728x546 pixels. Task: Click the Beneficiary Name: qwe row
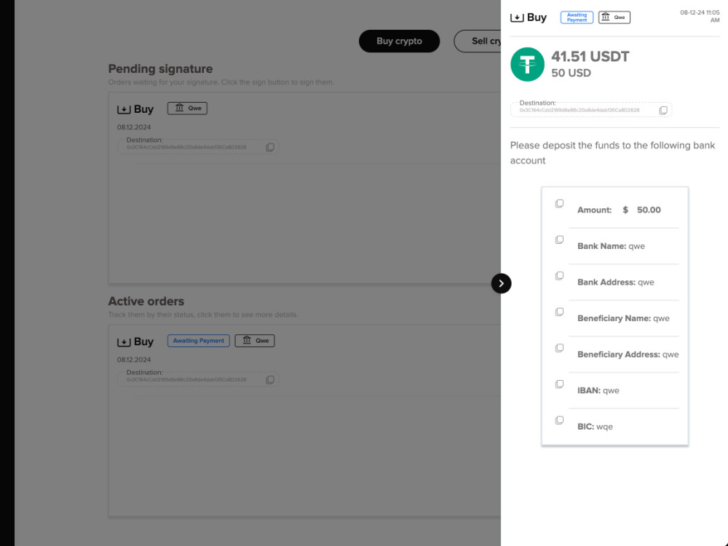point(623,319)
